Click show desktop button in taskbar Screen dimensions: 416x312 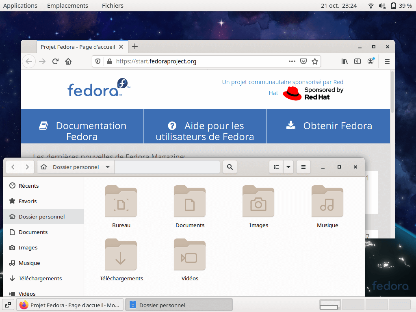pyautogui.click(x=8, y=305)
